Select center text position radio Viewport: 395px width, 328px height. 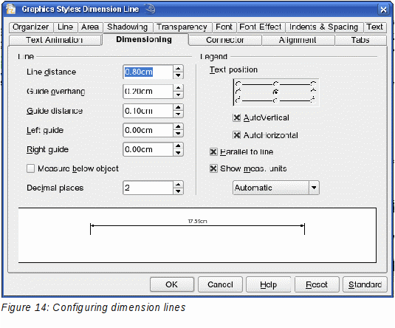point(276,92)
